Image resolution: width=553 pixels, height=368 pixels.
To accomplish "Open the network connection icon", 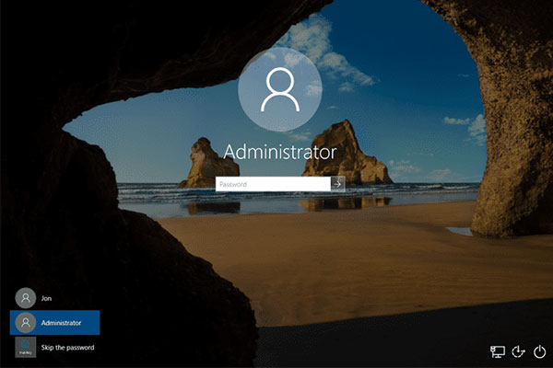I will click(498, 351).
